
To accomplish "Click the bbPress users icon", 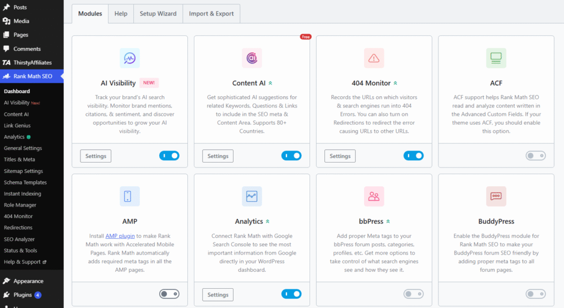I will pyautogui.click(x=374, y=197).
